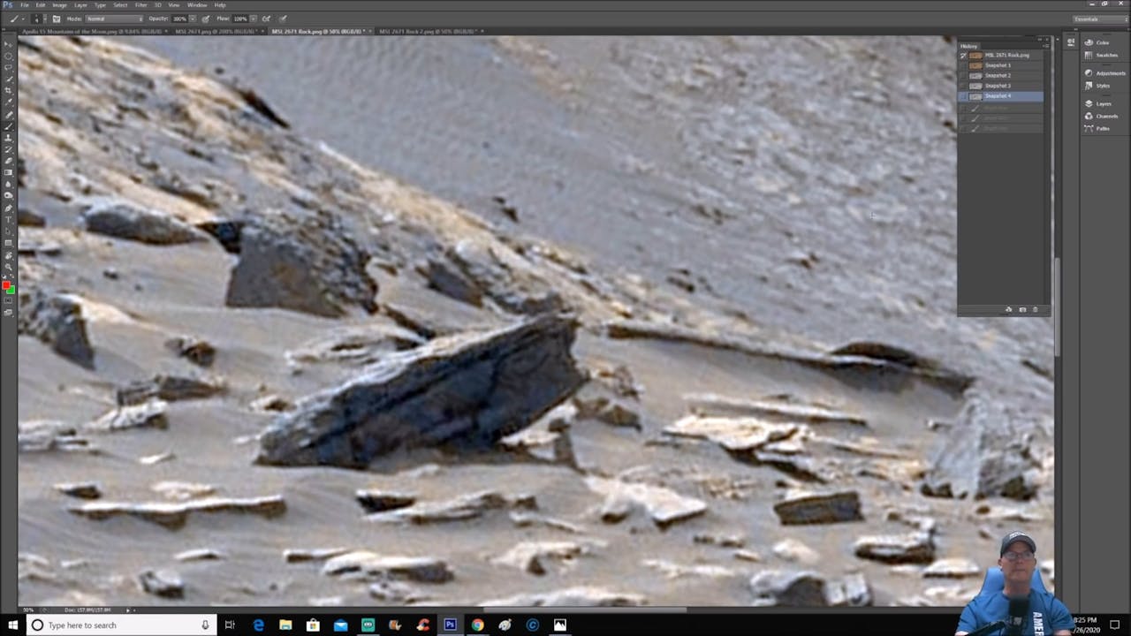Choose the Eyedropper tool
The height and width of the screenshot is (636, 1131).
(x=10, y=101)
